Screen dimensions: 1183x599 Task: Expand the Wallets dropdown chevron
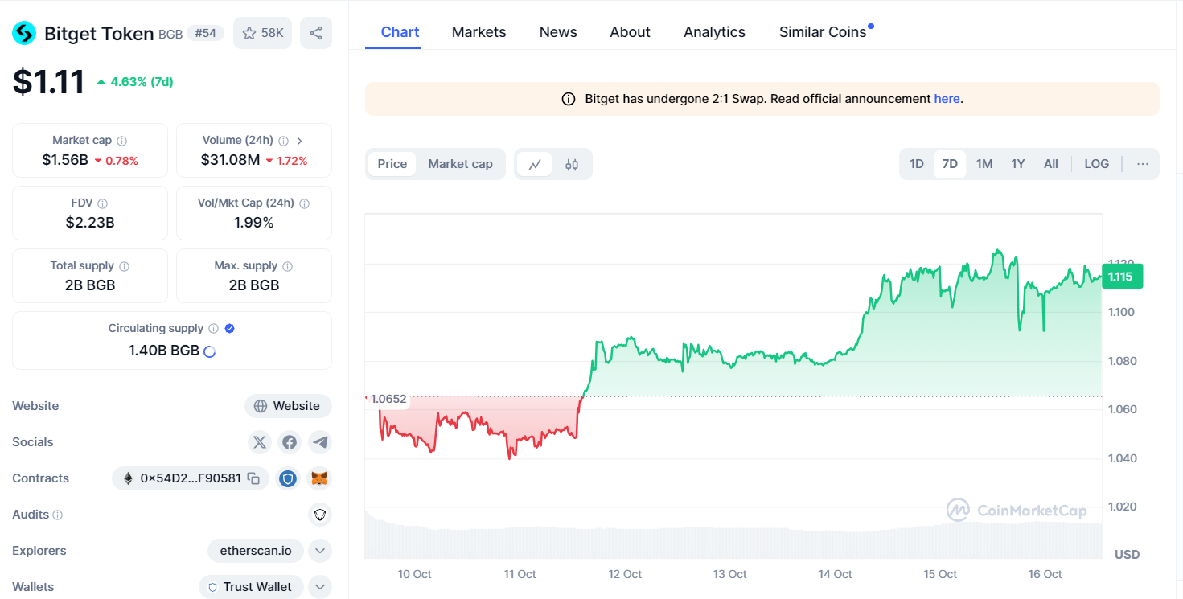click(x=320, y=587)
